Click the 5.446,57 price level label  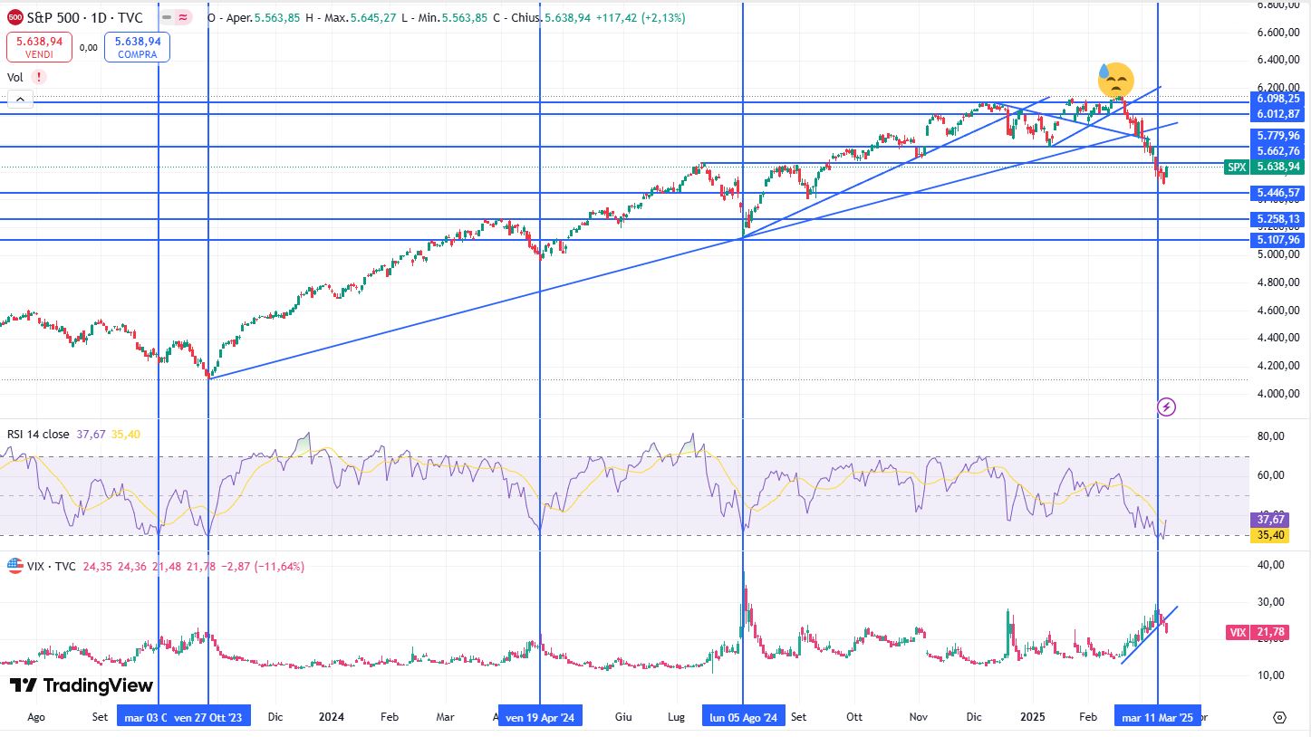point(1278,193)
